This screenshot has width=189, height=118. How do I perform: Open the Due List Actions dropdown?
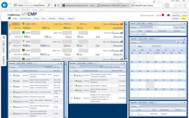(x=14, y=67)
